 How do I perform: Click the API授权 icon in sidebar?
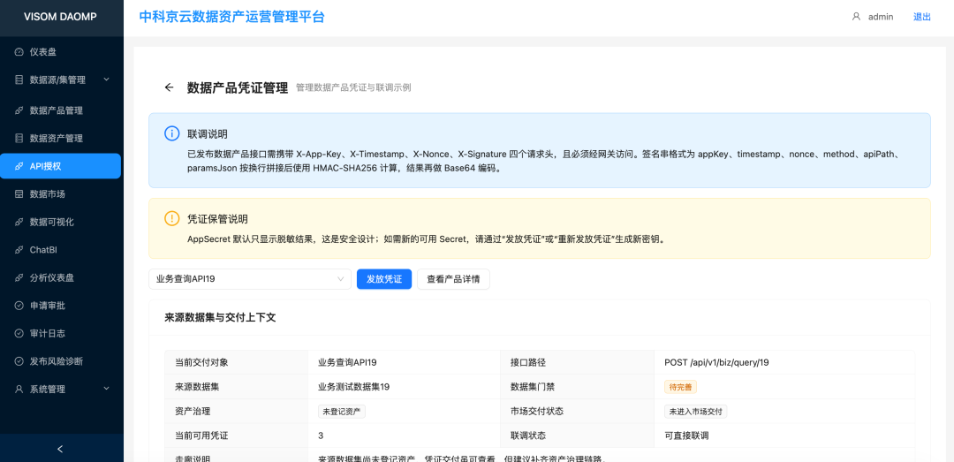coord(19,166)
